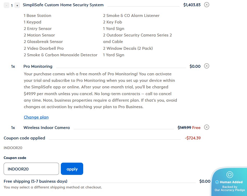
Task: Increase security system quantity with plus button
Action: coord(17,5)
